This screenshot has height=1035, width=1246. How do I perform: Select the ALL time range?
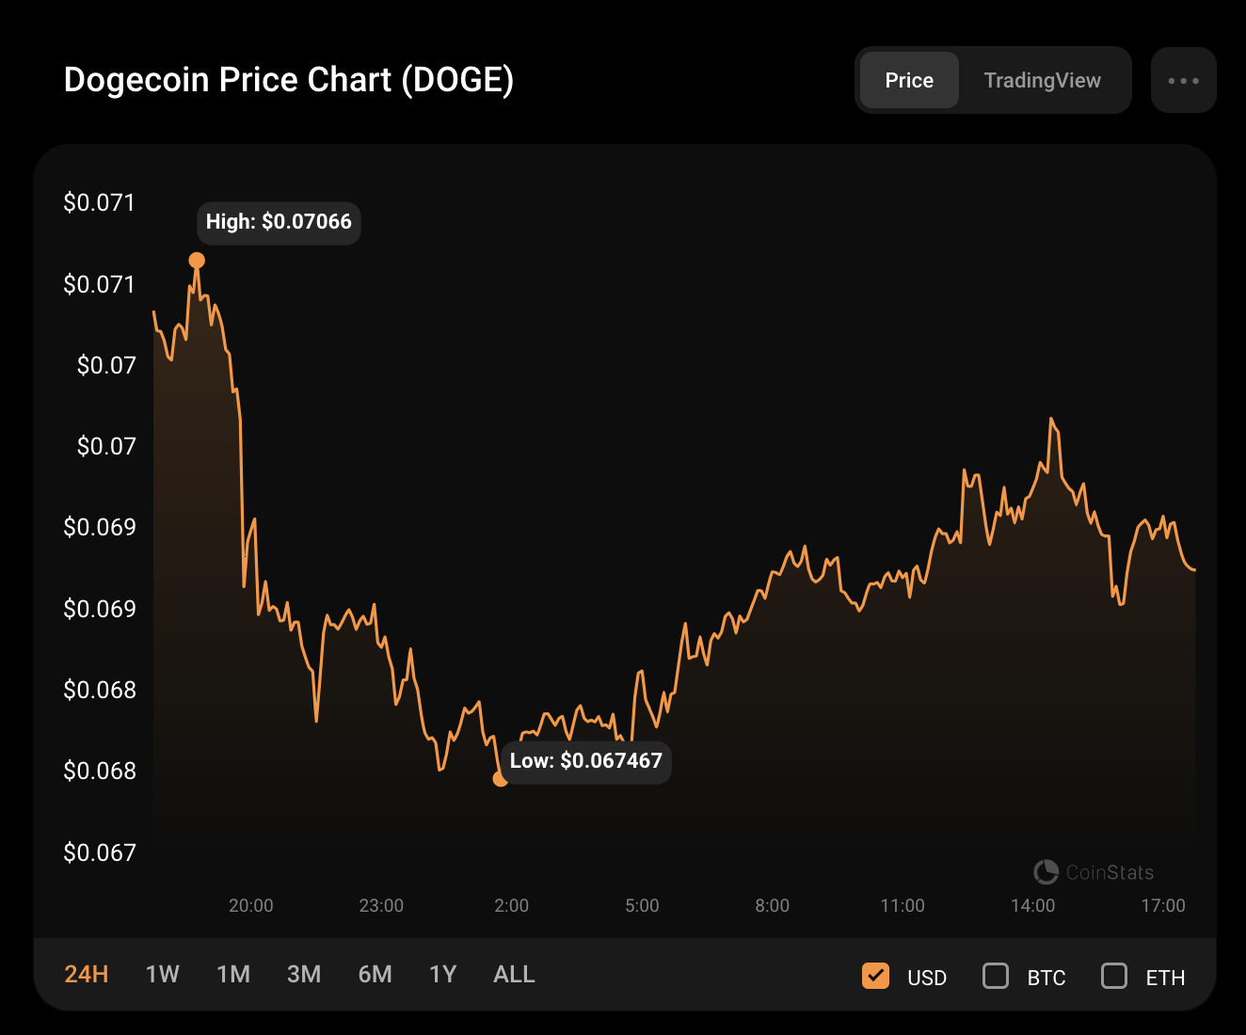[514, 975]
